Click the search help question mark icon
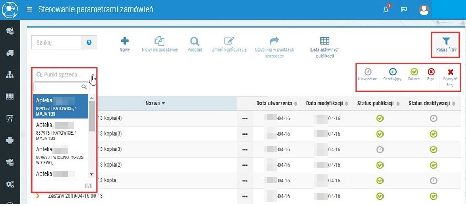 (x=89, y=43)
